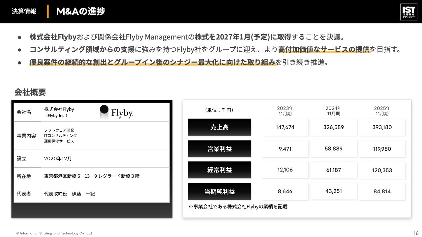The width and height of the screenshot is (422, 237).
Task: Click the 所在地 address cell
Action: [x=105, y=176]
